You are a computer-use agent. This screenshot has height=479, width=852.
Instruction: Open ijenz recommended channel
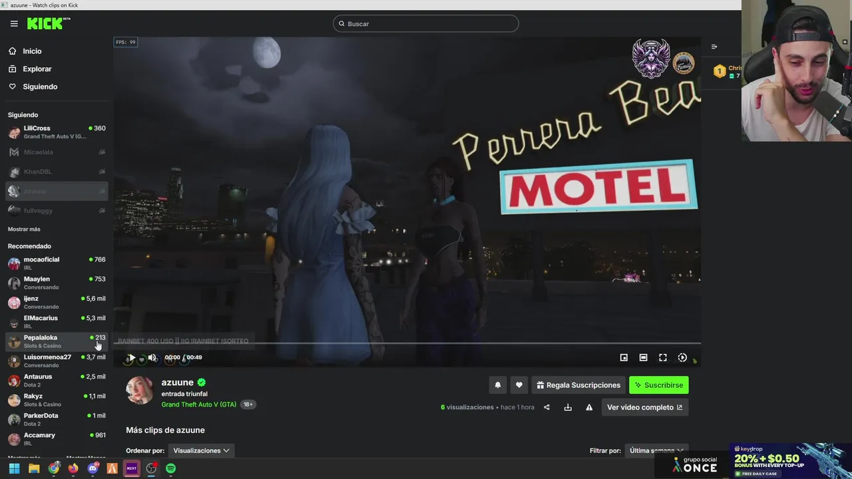pyautogui.click(x=57, y=302)
